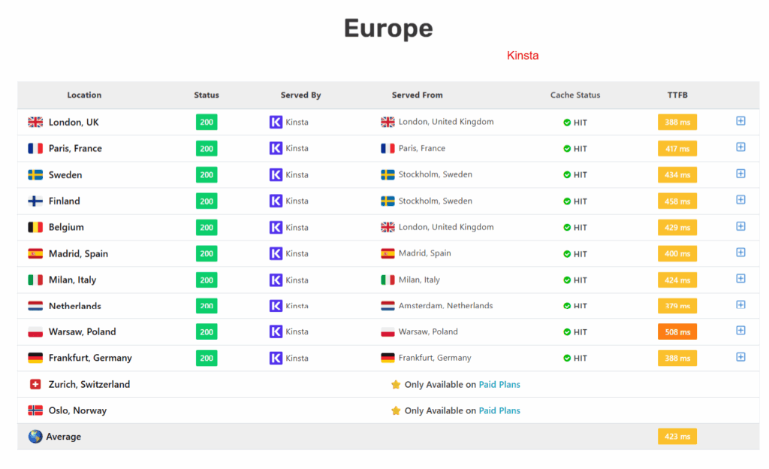Open the Paid Plans link on the Oslo row

[499, 410]
